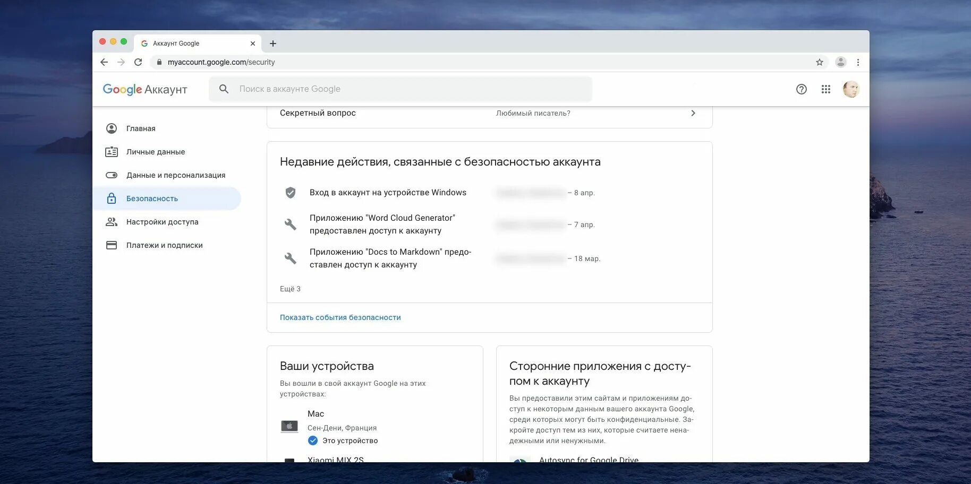Bookmark this page with the star icon

(x=820, y=62)
